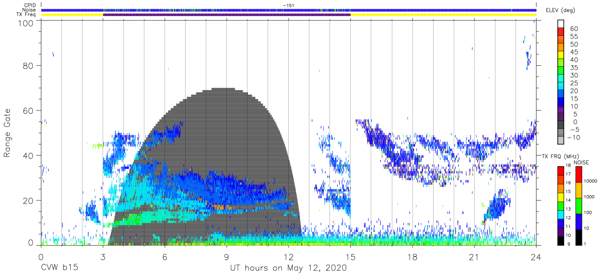Click the purple 5–10 degree elevation segment

pos(561,110)
